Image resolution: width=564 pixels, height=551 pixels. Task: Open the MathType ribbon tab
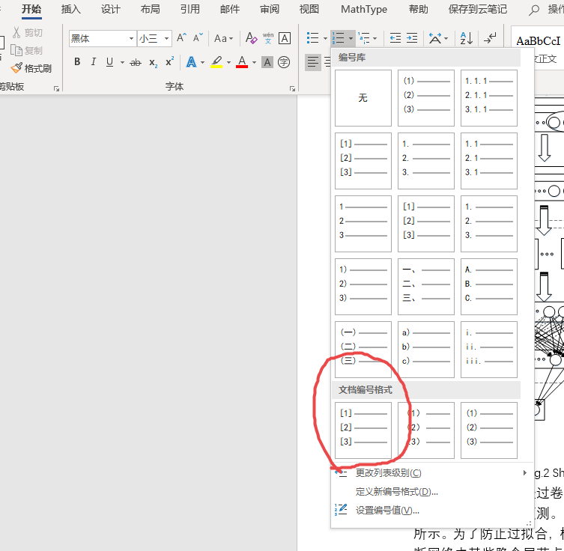(364, 9)
